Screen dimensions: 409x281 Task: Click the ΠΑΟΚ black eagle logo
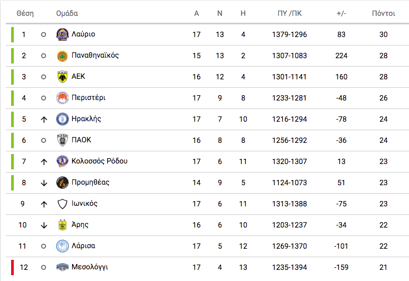pyautogui.click(x=63, y=140)
